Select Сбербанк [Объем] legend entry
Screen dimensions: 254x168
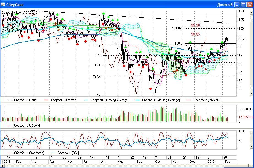(x=23, y=126)
